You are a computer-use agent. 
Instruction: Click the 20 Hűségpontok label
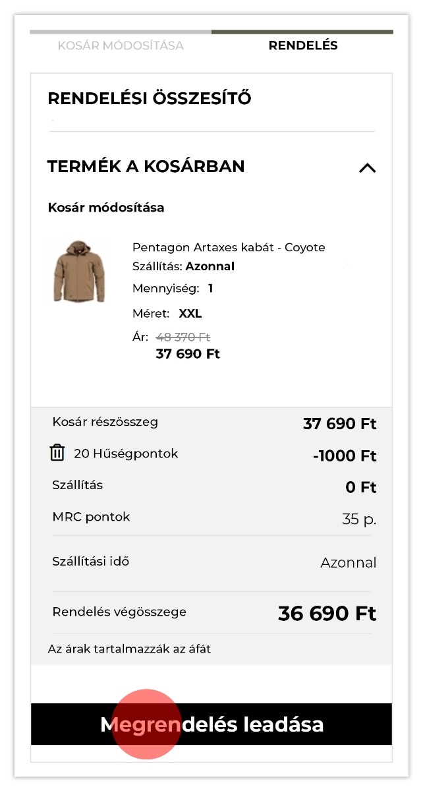126,454
